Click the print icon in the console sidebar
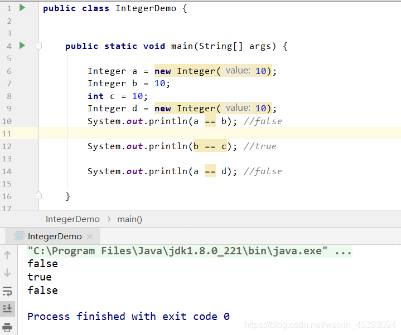Screen dimensions: 401x335 pyautogui.click(x=7, y=327)
